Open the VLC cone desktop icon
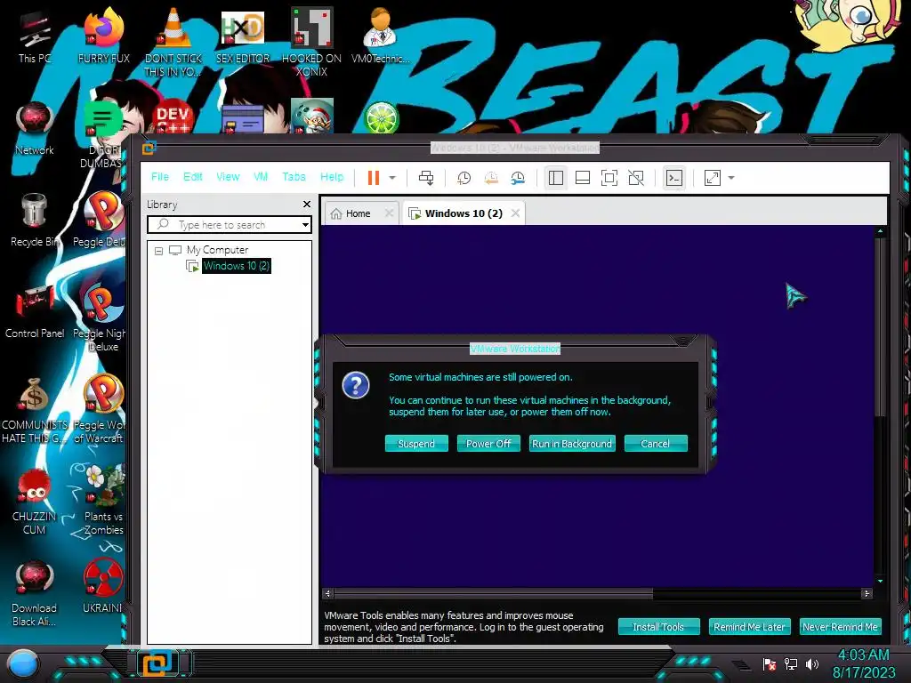The image size is (911, 683). click(173, 42)
